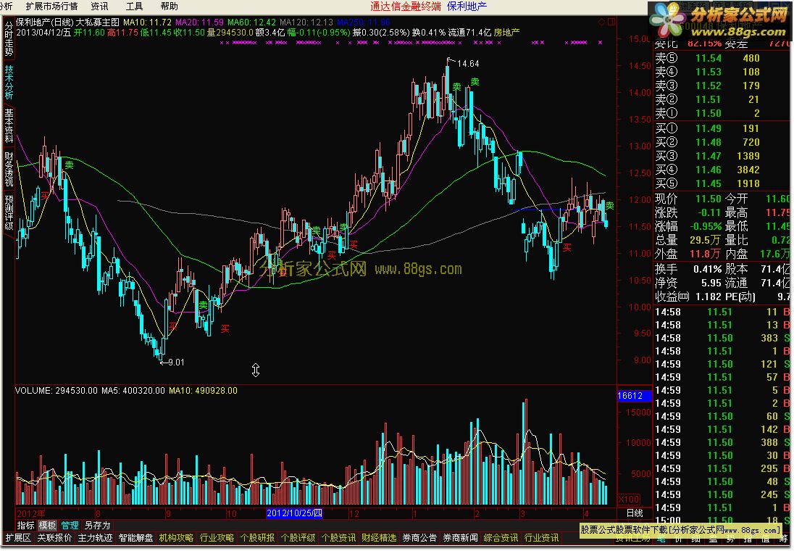The width and height of the screenshot is (794, 551).
Task: Open the 智能解盘 bottom tab
Action: 135,538
